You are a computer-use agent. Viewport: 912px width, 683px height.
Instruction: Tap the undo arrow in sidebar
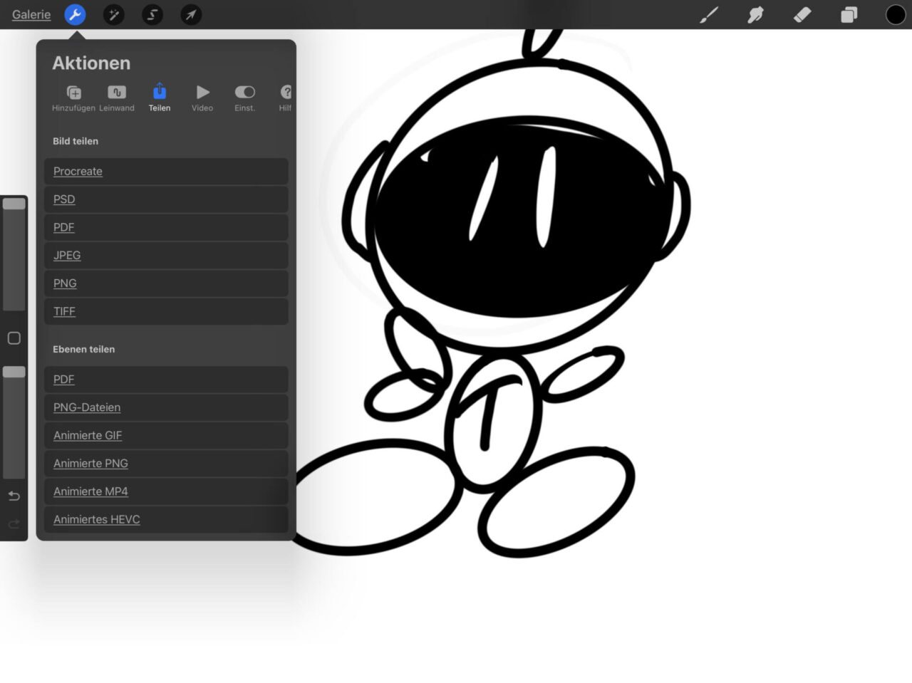14,496
